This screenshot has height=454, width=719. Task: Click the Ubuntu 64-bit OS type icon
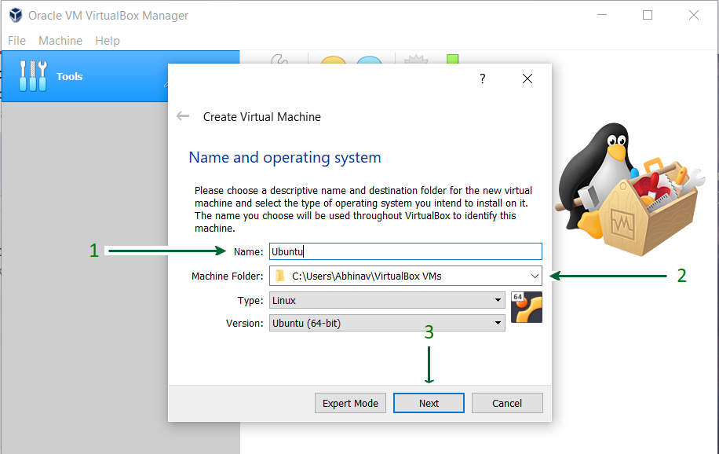[x=527, y=307]
